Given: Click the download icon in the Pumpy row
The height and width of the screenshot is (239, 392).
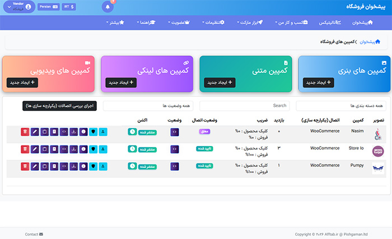Looking at the screenshot, I should click(x=73, y=166).
